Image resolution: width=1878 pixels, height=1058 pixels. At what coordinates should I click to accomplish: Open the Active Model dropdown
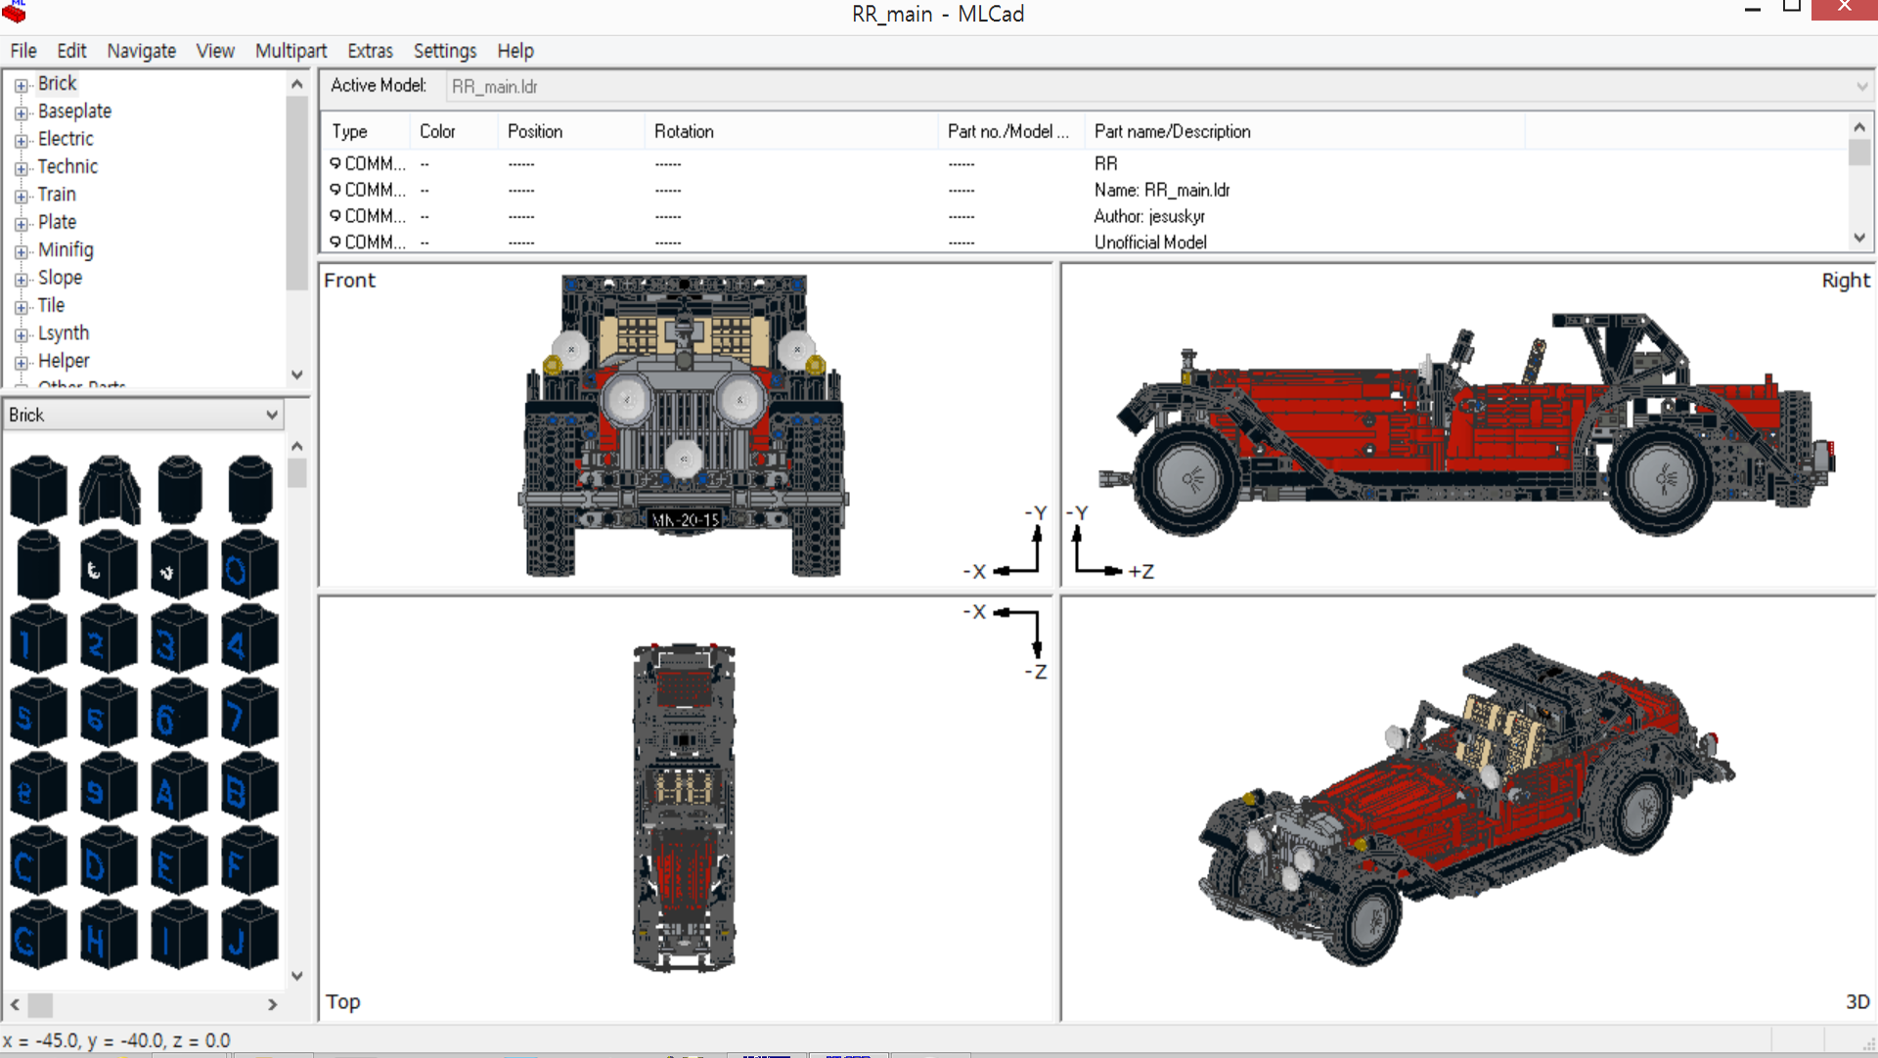click(x=1860, y=86)
